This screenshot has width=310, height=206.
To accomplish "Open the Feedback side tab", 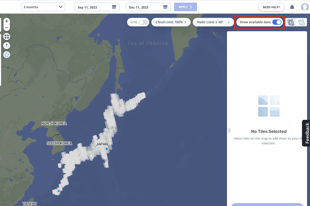I will pyautogui.click(x=307, y=133).
